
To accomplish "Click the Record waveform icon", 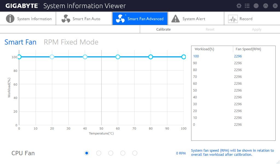I will (x=233, y=19).
